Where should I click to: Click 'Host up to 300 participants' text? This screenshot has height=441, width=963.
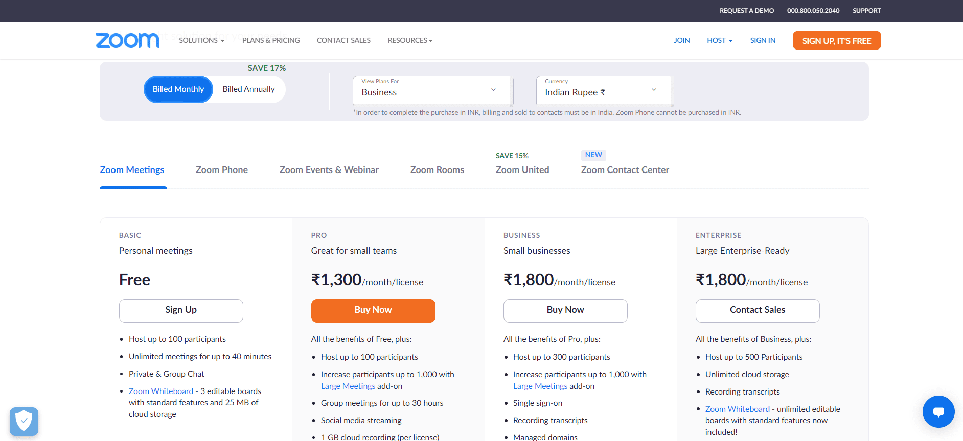[x=562, y=357]
